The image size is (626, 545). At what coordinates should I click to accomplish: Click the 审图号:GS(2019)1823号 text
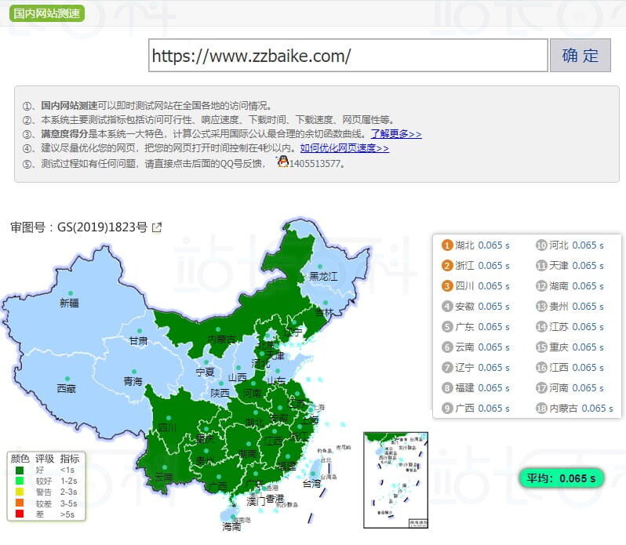tap(79, 227)
